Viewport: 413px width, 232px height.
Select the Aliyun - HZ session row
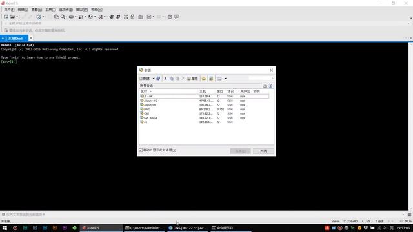[205, 101]
